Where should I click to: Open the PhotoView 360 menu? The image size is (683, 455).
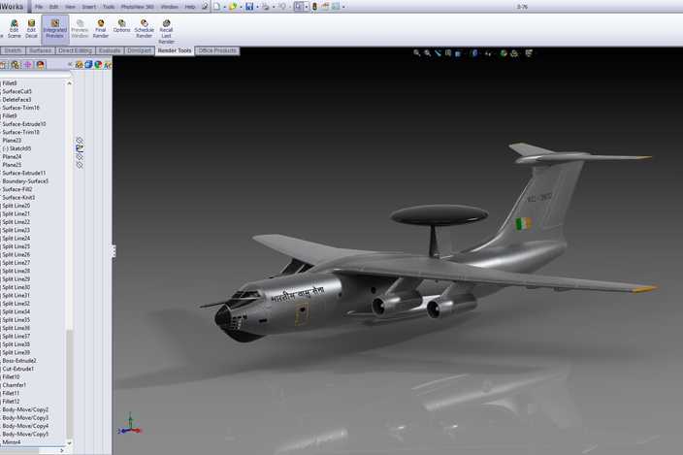137,7
